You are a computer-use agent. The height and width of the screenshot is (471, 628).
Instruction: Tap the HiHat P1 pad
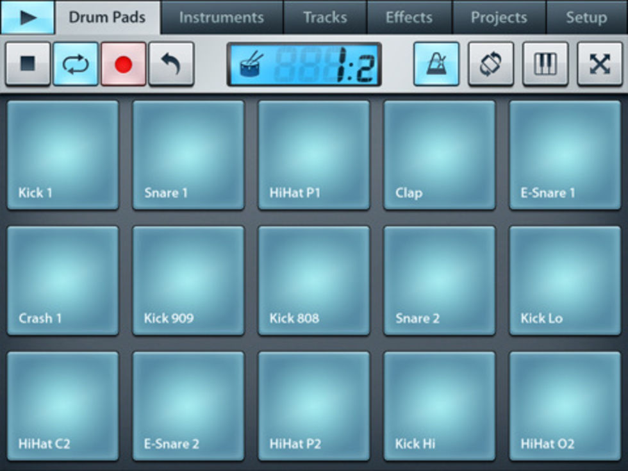pyautogui.click(x=314, y=155)
